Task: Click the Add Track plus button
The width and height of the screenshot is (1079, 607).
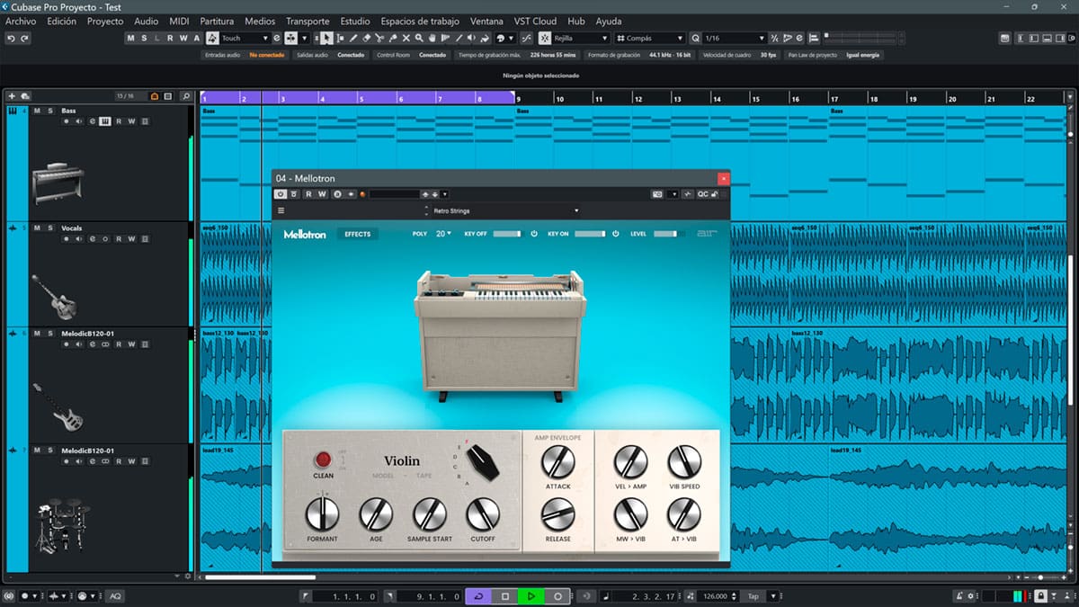Action: [12, 96]
